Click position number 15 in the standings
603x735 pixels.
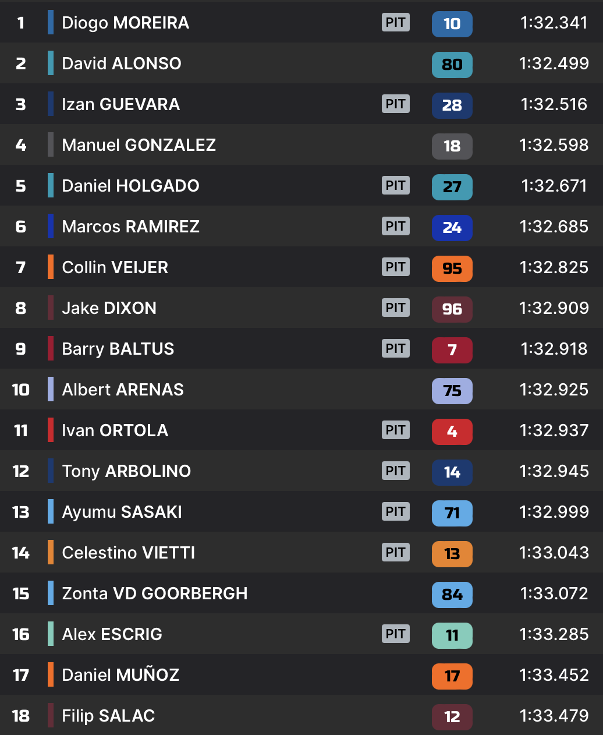click(x=21, y=593)
